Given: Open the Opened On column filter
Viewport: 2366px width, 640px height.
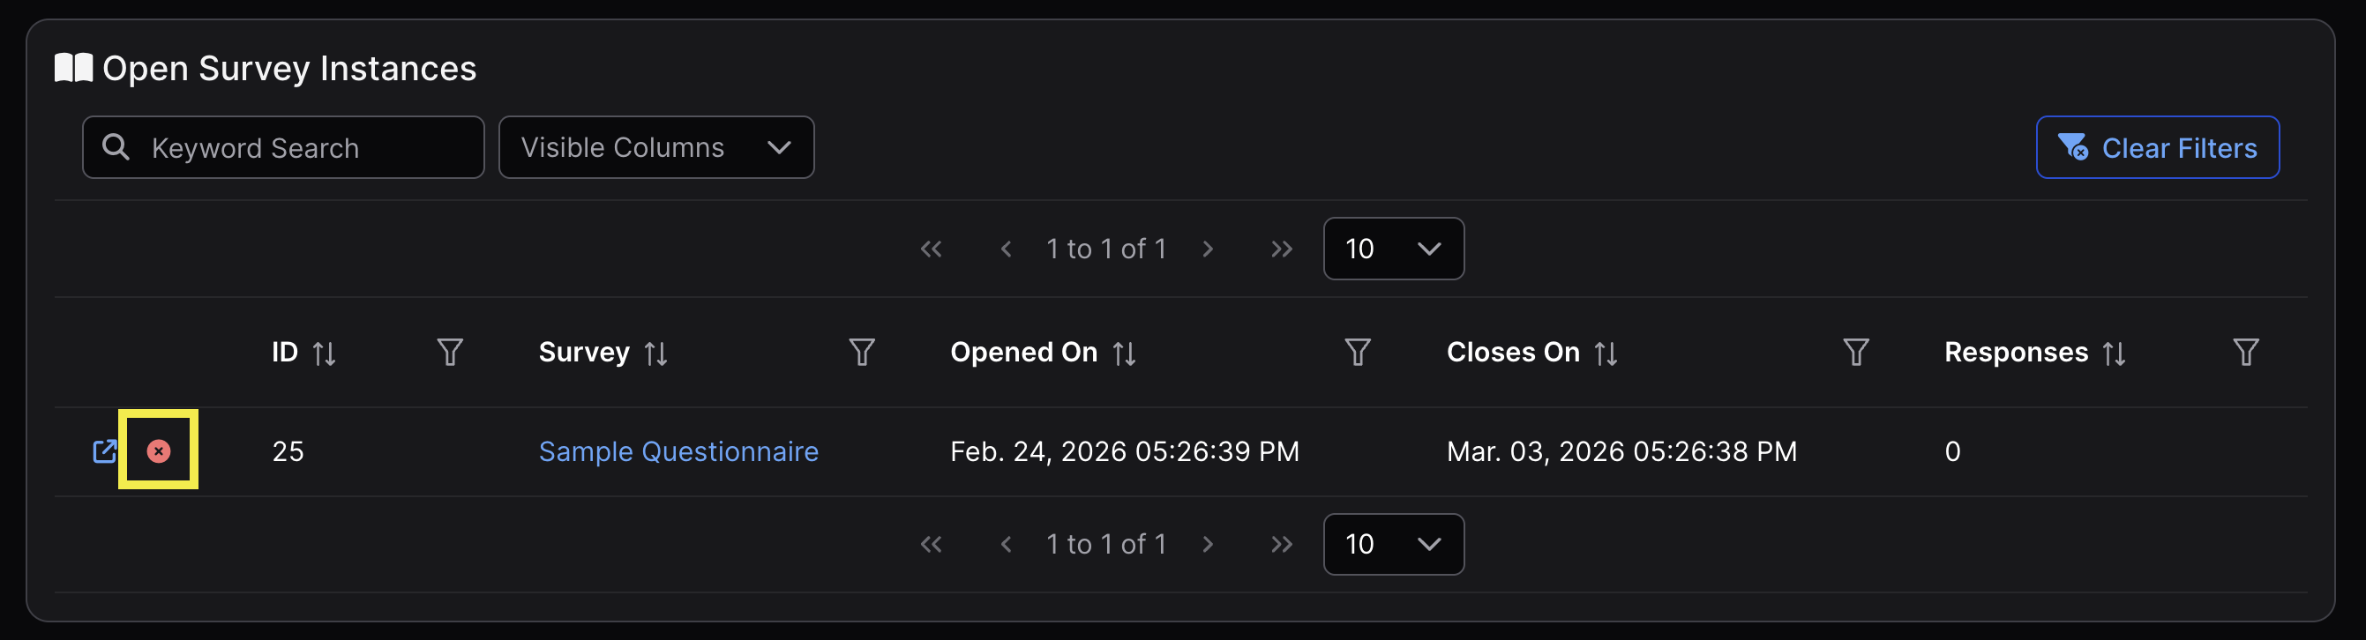Looking at the screenshot, I should point(1358,353).
